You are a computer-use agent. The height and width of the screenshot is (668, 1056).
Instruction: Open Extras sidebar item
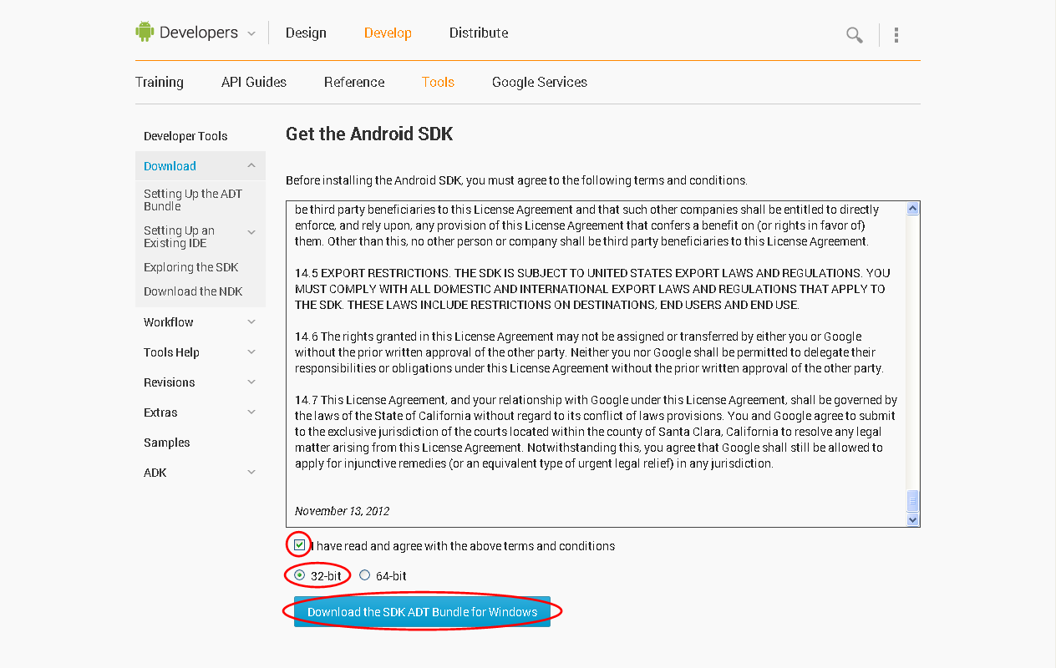coord(160,412)
